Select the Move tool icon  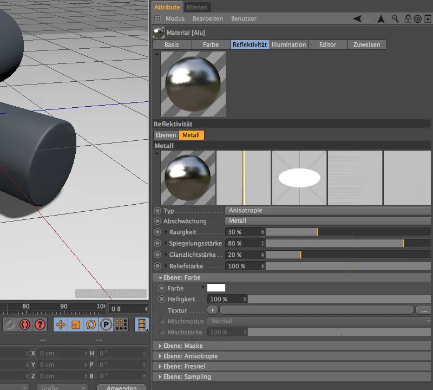[x=61, y=324]
